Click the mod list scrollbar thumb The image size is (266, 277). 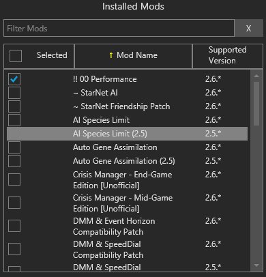(256, 104)
